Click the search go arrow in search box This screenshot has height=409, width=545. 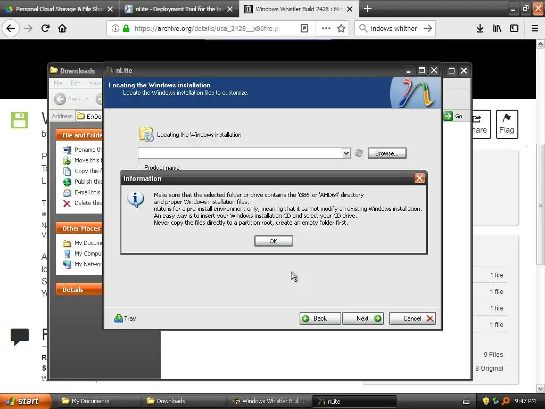(x=428, y=28)
